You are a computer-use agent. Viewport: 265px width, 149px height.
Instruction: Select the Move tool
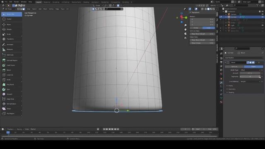coord(12,24)
